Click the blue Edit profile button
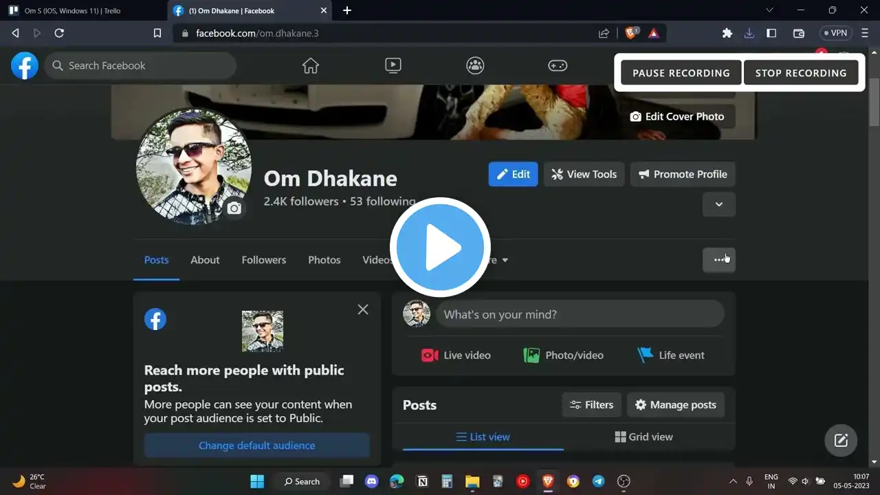 click(513, 174)
